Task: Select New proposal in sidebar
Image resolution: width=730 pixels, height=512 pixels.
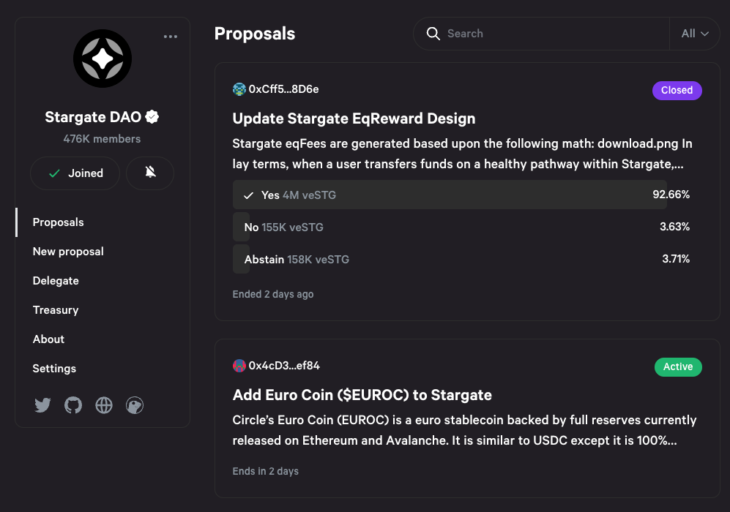Action: tap(68, 252)
